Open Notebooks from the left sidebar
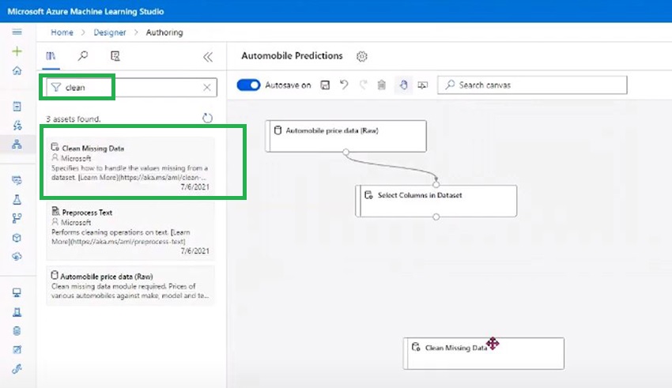 click(x=17, y=106)
